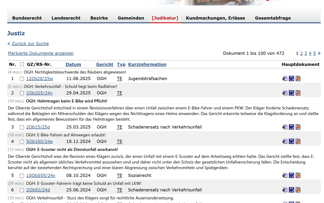Go to results page 3
This screenshot has width=324, height=203.
coord(306,53)
